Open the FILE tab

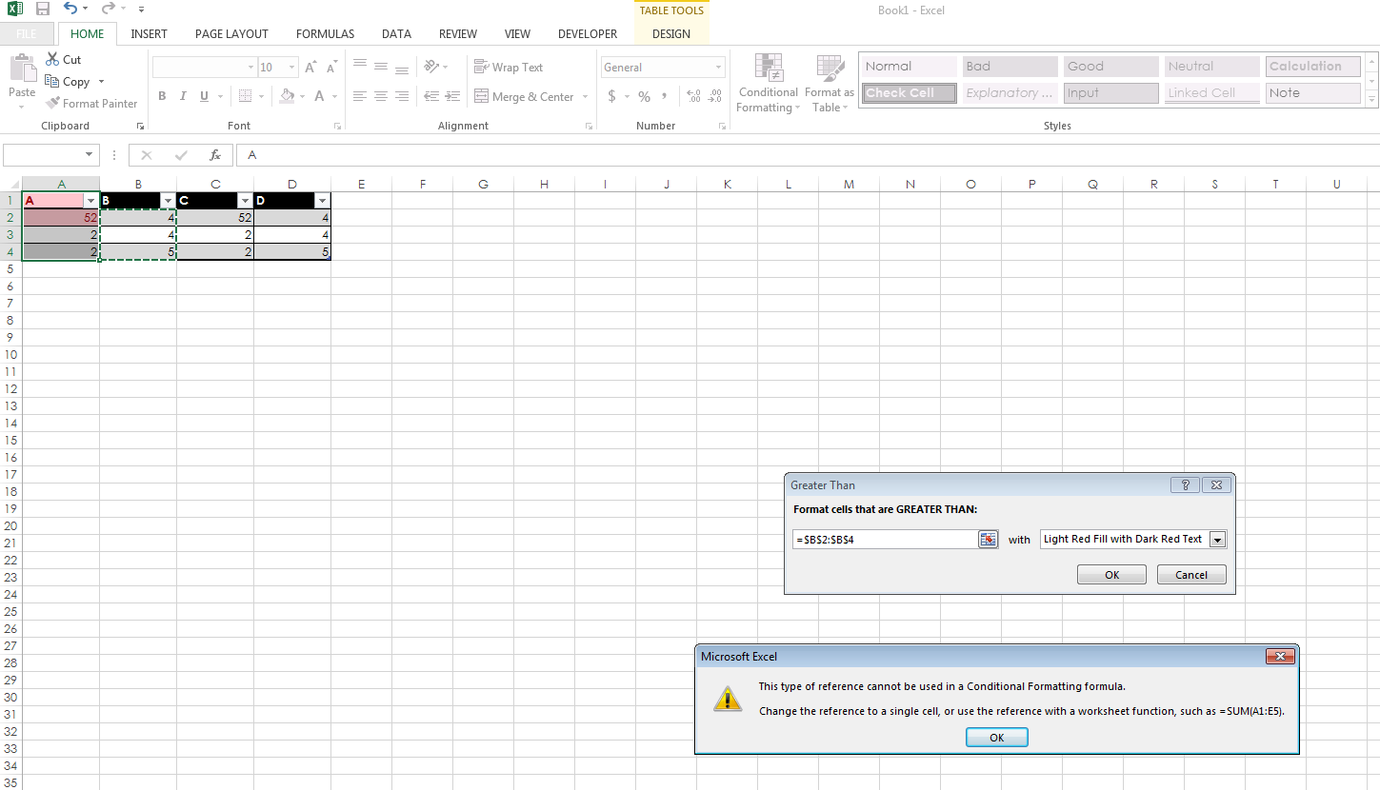[27, 33]
